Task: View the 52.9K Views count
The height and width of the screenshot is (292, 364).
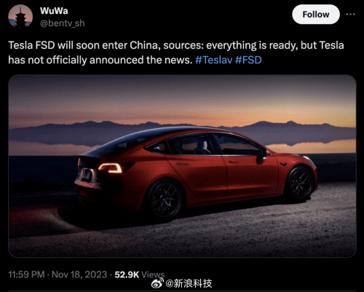Action: coord(140,275)
